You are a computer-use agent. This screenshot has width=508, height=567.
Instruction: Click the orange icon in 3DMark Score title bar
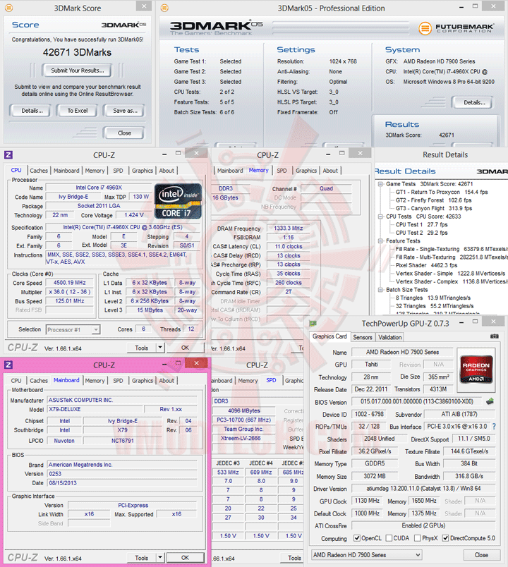(8, 8)
